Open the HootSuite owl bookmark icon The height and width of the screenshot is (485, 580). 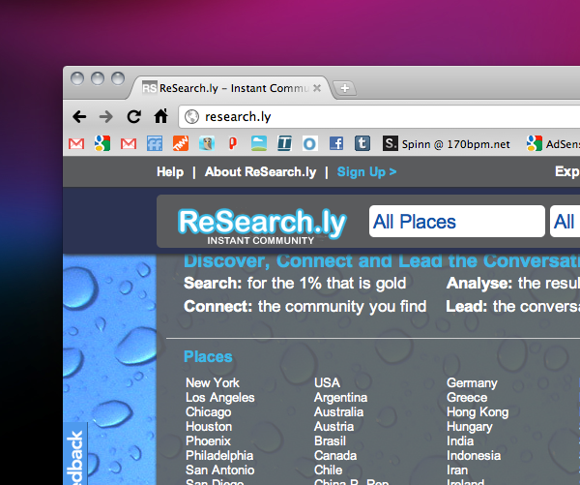(207, 143)
